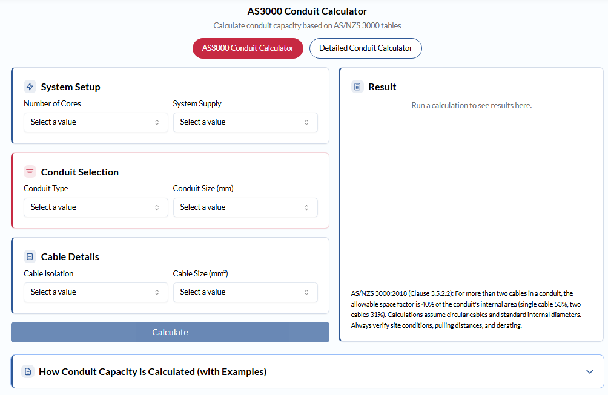
Task: Open the Cable Isolation dropdown
Action: tap(96, 292)
